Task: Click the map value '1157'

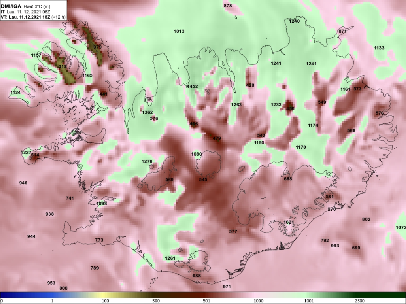Action: pyautogui.click(x=36, y=55)
